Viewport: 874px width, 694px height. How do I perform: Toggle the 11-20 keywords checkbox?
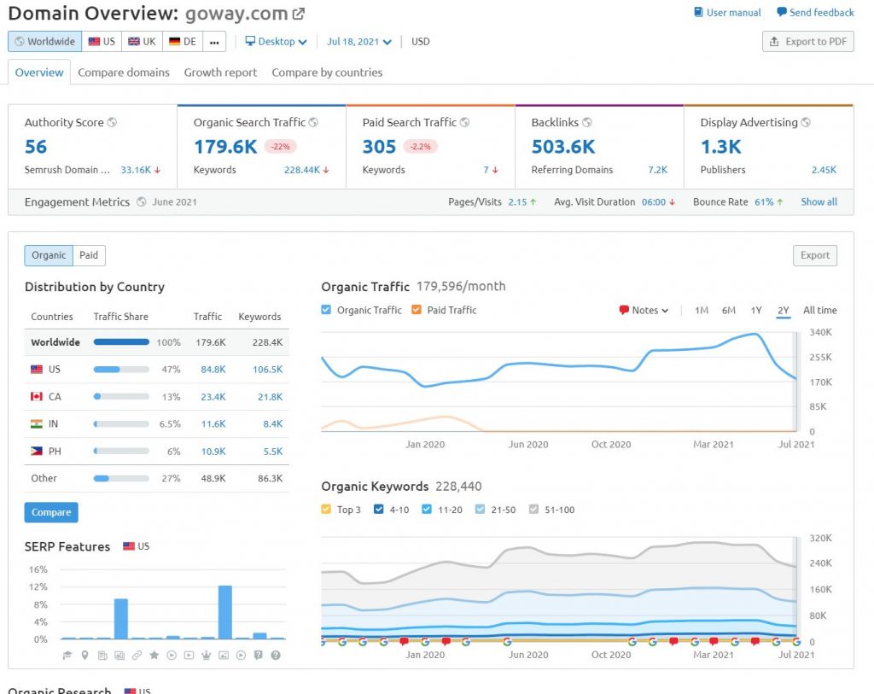427,509
